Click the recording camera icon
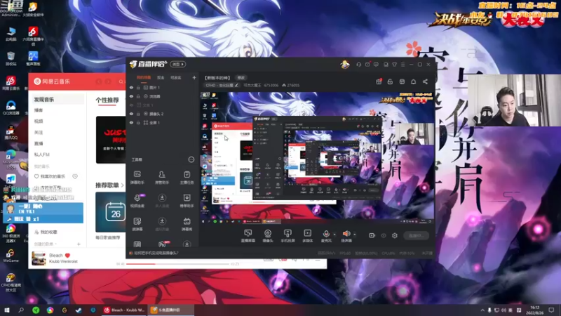The height and width of the screenshot is (316, 561). tap(372, 235)
